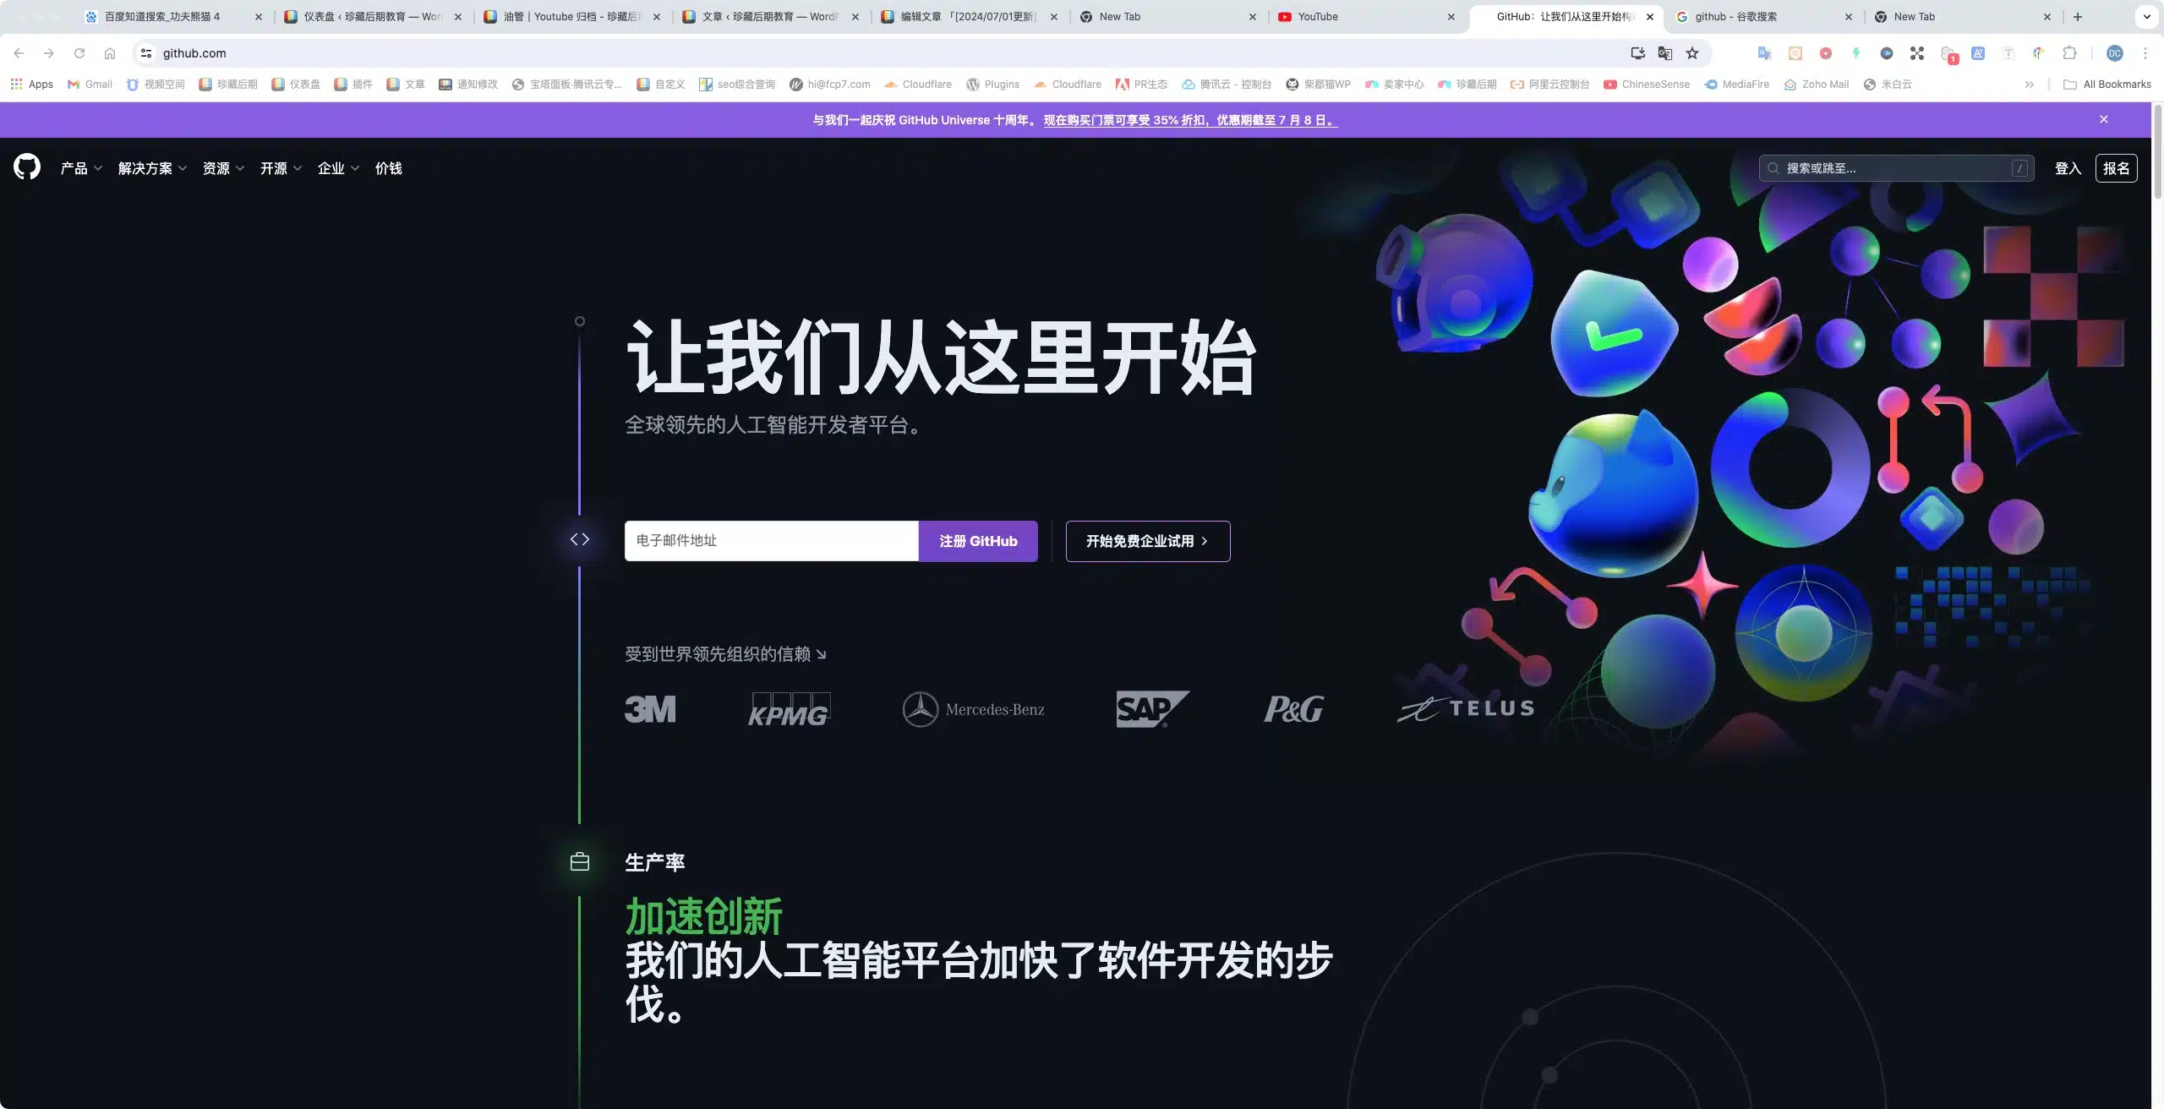This screenshot has width=2164, height=1109.
Task: Open the MediaFire bookmark
Action: (1737, 85)
